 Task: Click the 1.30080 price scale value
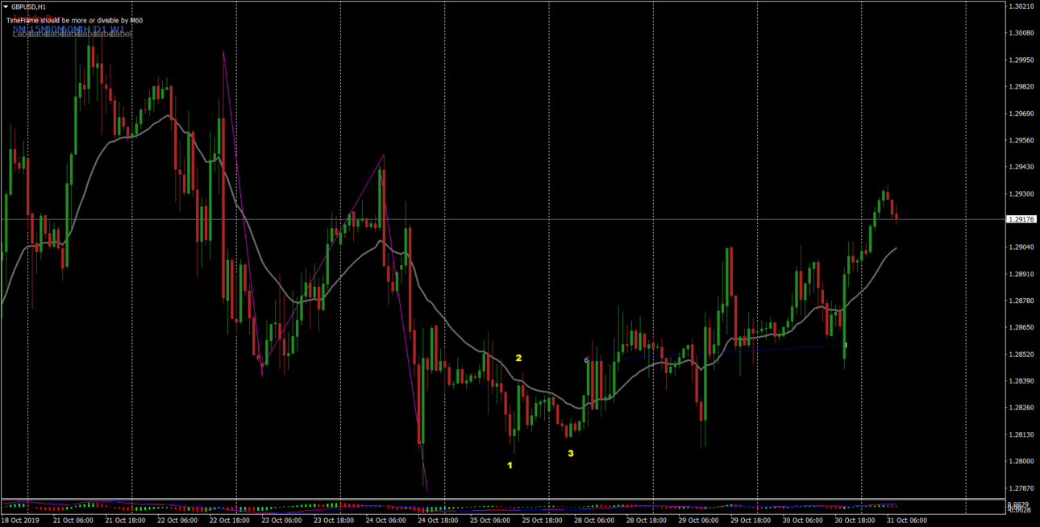click(1021, 33)
